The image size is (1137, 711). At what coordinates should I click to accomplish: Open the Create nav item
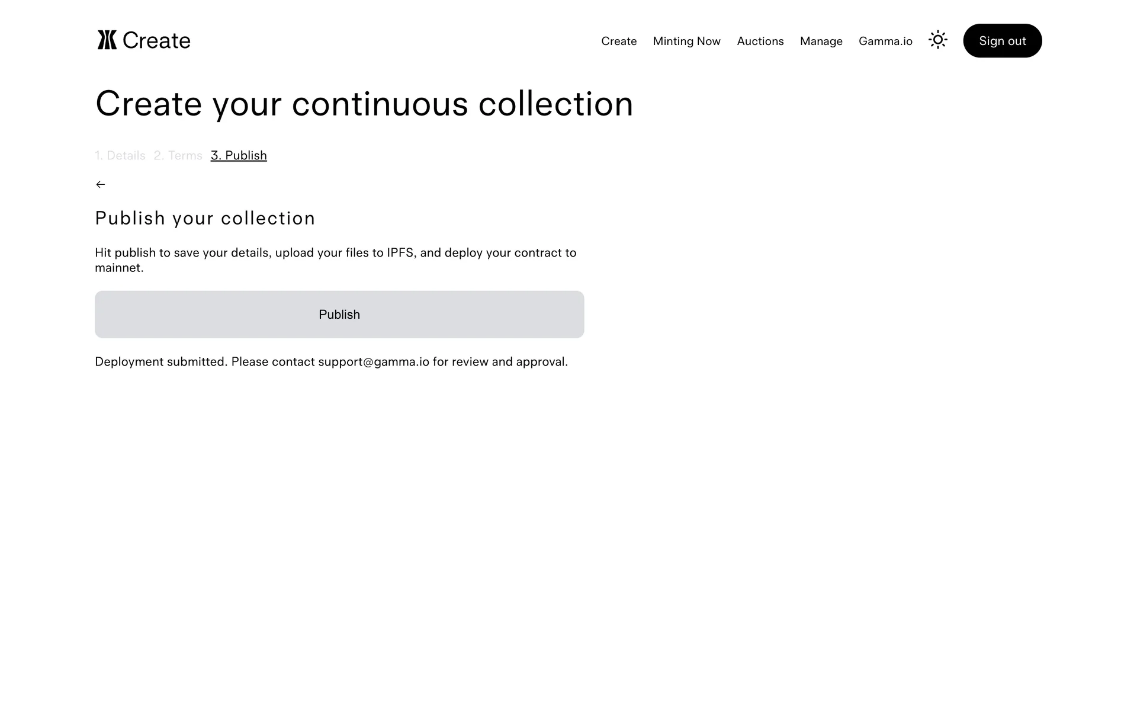pyautogui.click(x=619, y=41)
